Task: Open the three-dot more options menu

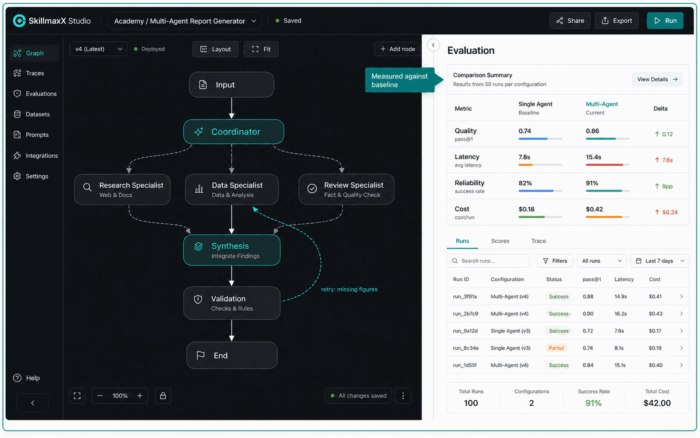Action: click(x=403, y=396)
